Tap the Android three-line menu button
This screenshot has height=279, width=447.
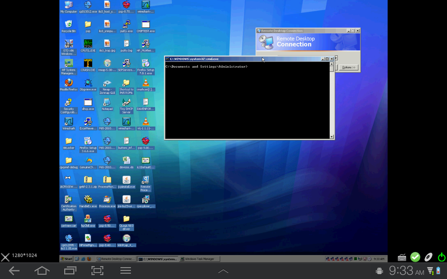[x=126, y=271]
